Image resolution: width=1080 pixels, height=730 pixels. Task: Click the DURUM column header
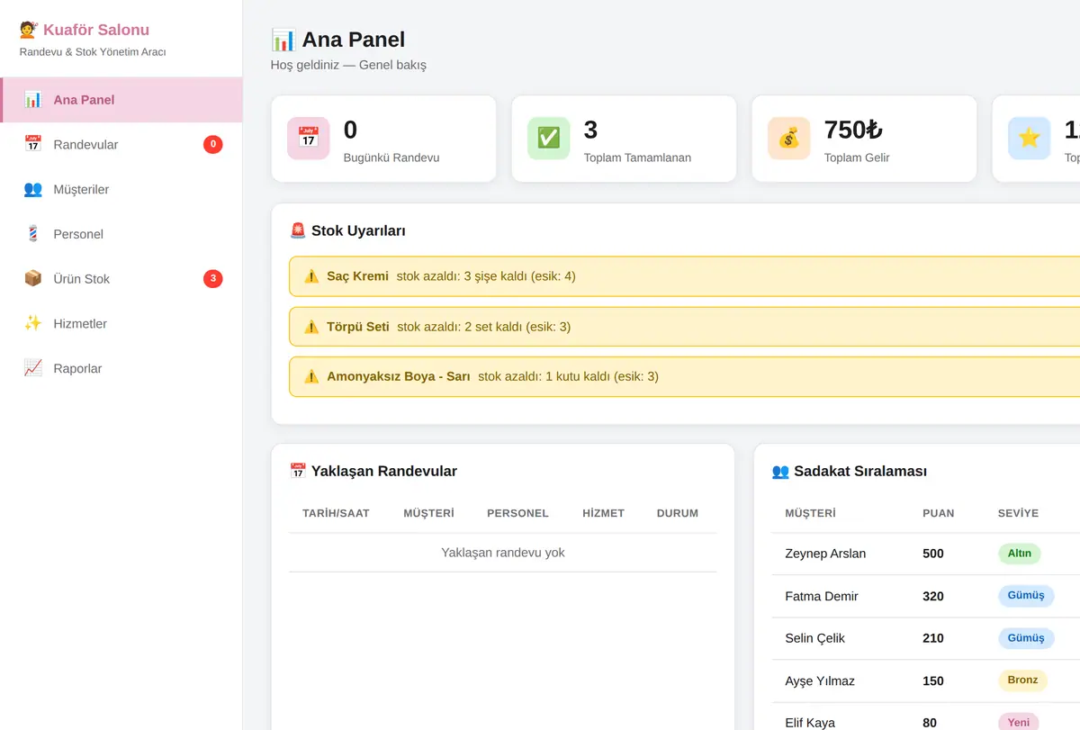[x=678, y=513]
